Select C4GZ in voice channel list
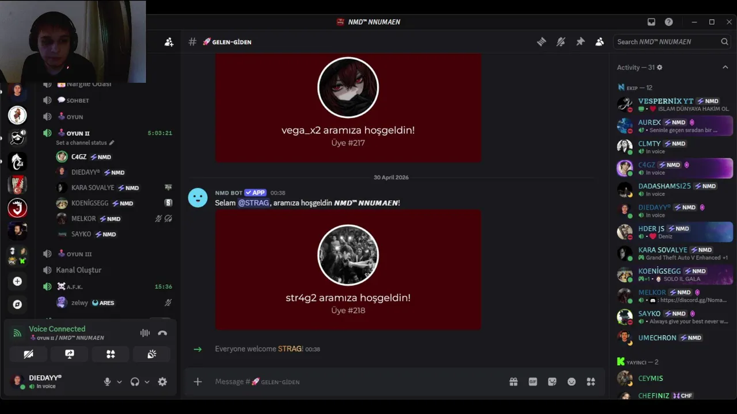The height and width of the screenshot is (414, 737). (x=113, y=156)
